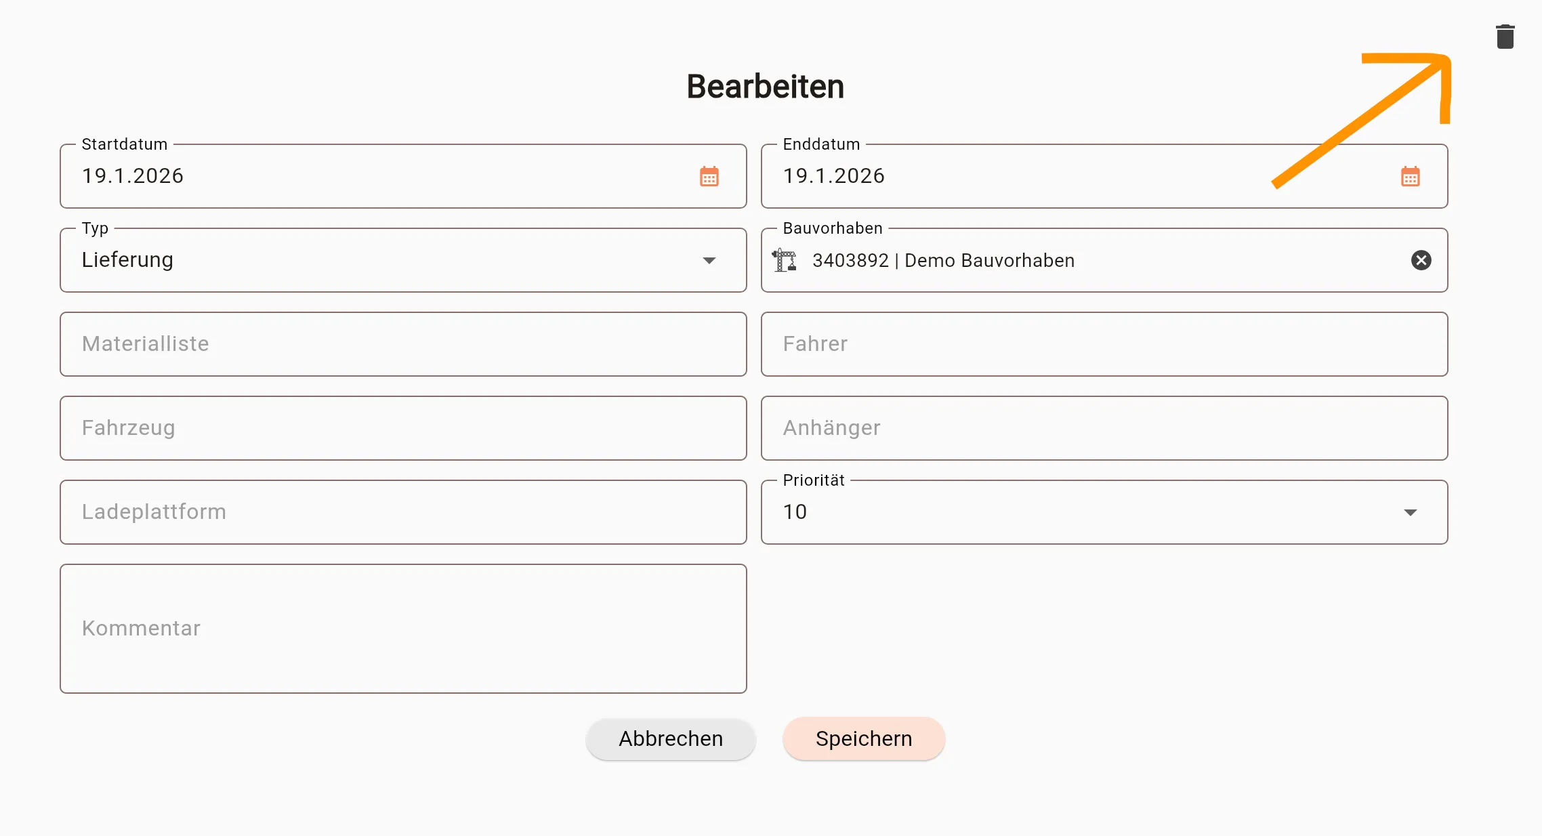Focus the Anhänger field
Viewport: 1542px width, 836px height.
tap(1104, 427)
